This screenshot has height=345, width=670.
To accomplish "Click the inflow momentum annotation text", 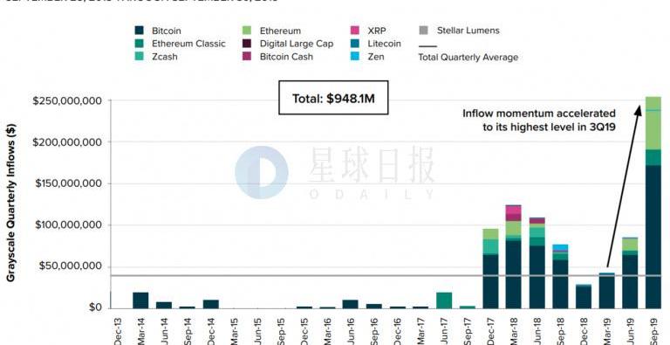I will click(x=539, y=120).
